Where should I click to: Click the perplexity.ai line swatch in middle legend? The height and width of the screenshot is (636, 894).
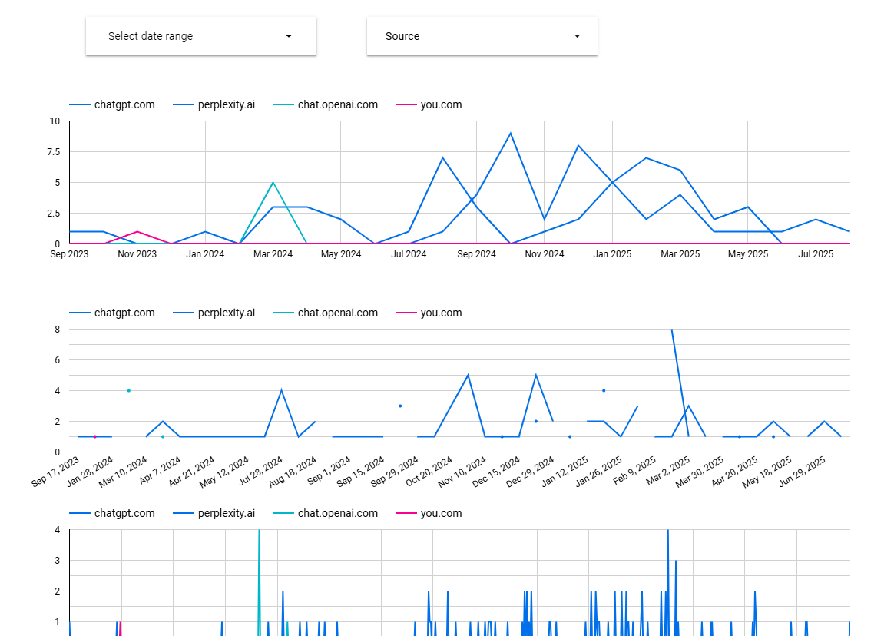coord(184,313)
